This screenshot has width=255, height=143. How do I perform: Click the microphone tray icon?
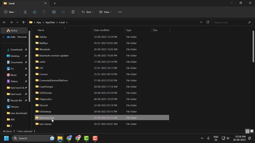pyautogui.click(x=208, y=138)
